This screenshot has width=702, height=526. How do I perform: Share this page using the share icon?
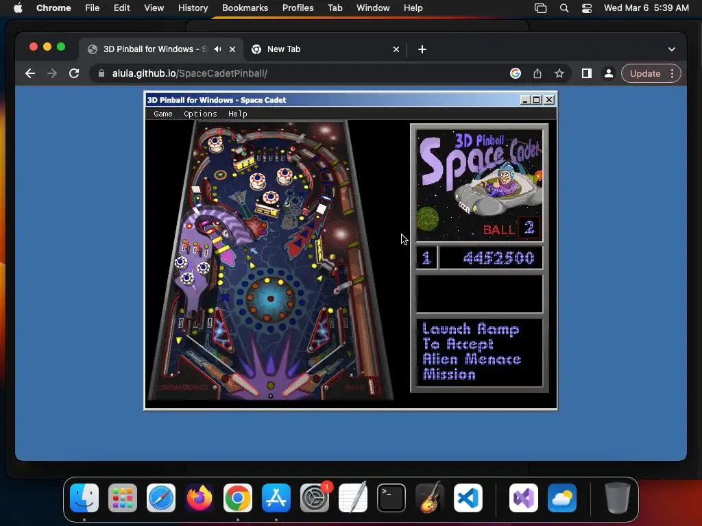(537, 73)
